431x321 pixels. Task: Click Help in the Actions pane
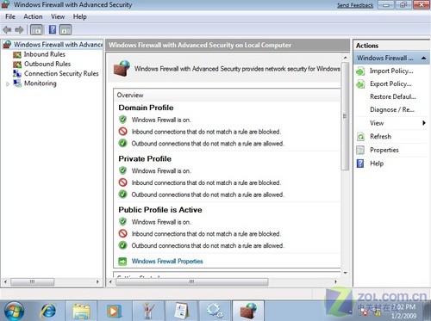click(377, 164)
